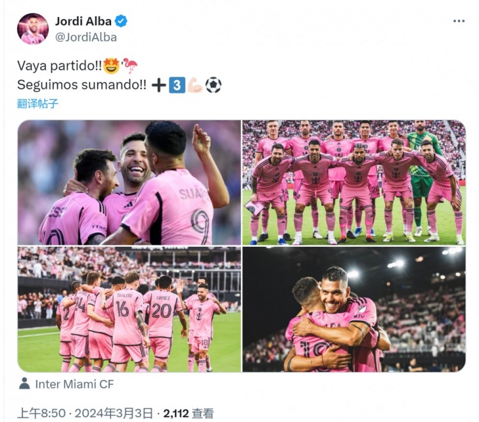Open the 2024年3月3日 timestamp link
The height and width of the screenshot is (422, 479).
click(x=113, y=414)
